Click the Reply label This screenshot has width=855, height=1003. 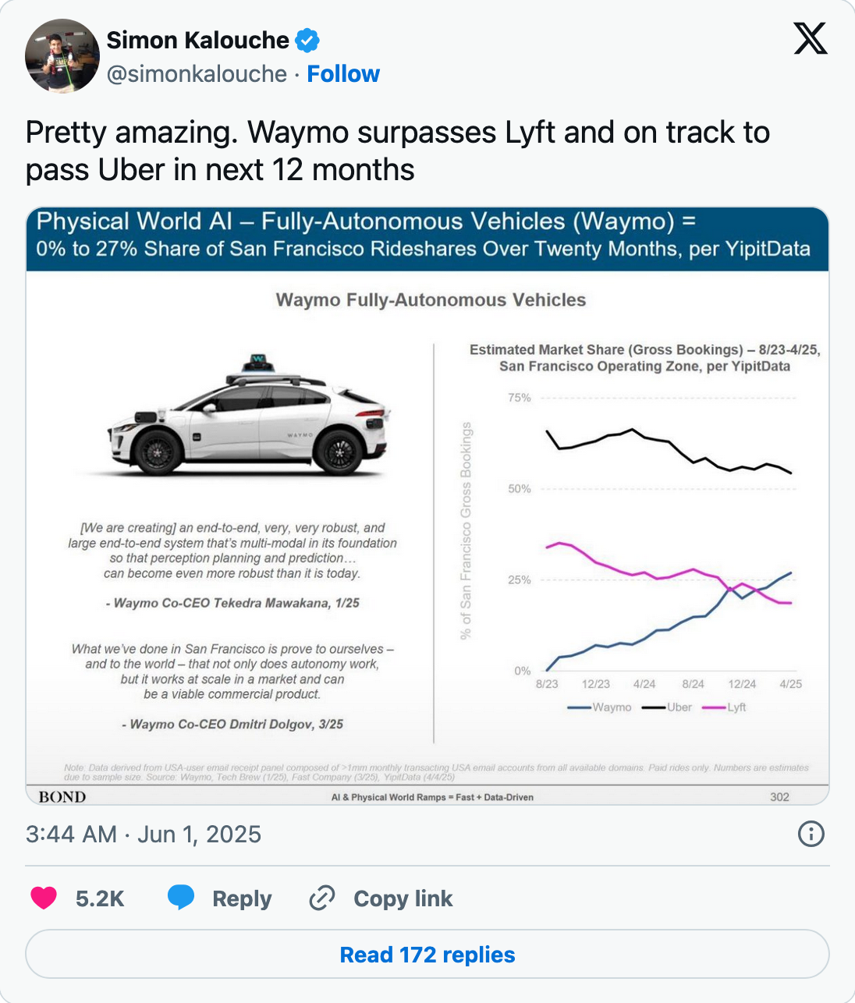(242, 898)
